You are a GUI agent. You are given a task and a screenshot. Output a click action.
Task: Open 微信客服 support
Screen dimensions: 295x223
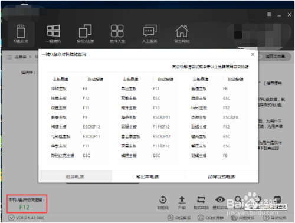point(179,218)
